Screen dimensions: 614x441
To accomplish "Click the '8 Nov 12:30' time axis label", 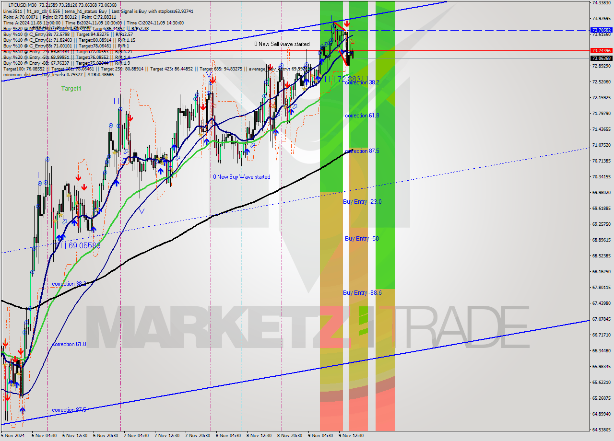I will (x=259, y=436).
